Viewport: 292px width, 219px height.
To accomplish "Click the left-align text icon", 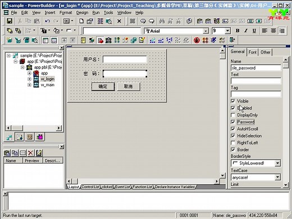I will tap(264, 30).
